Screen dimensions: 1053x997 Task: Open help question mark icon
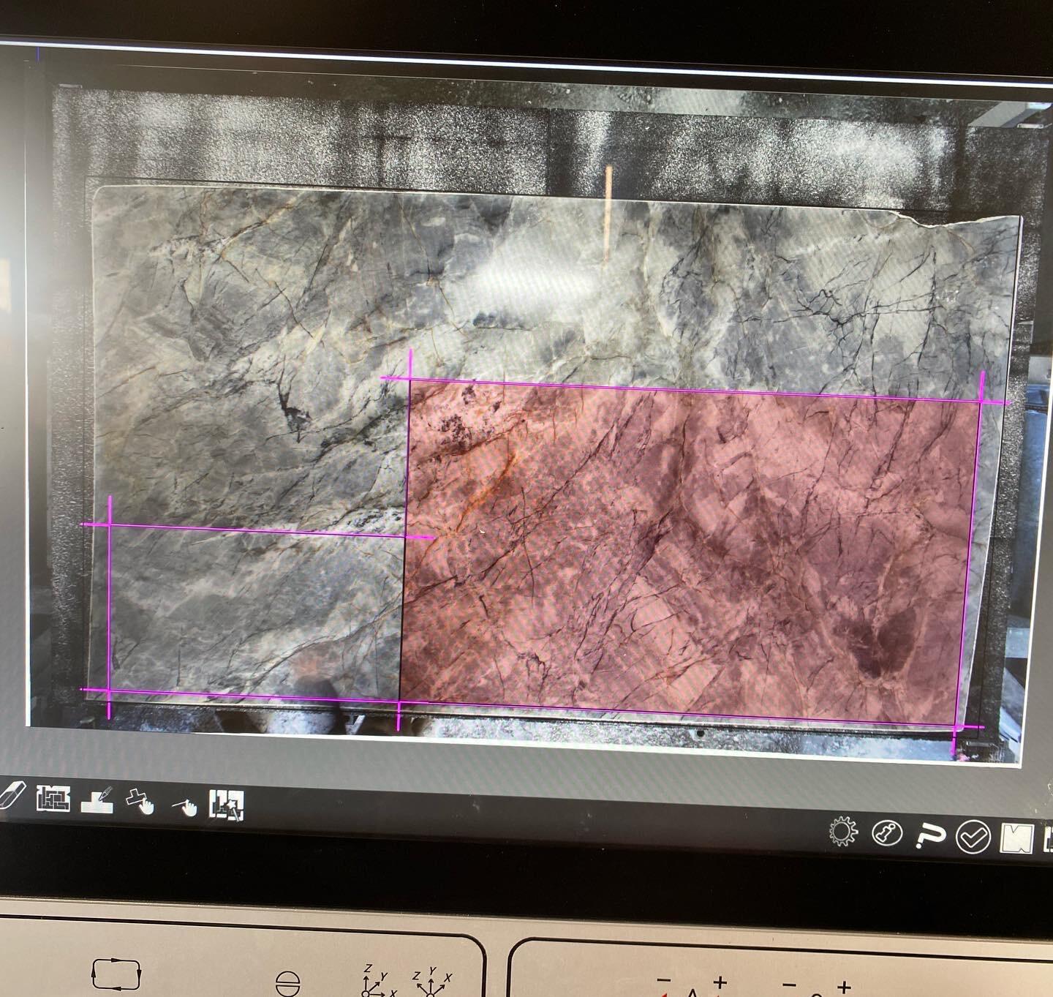pos(930,835)
